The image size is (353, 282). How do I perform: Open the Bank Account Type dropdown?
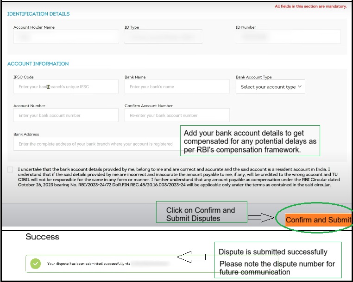[x=271, y=86]
